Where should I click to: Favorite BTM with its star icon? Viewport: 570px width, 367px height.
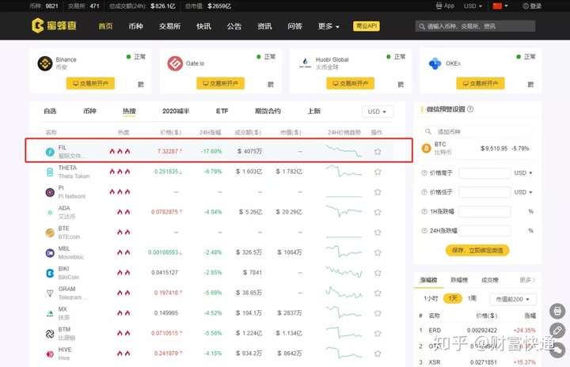pos(378,333)
